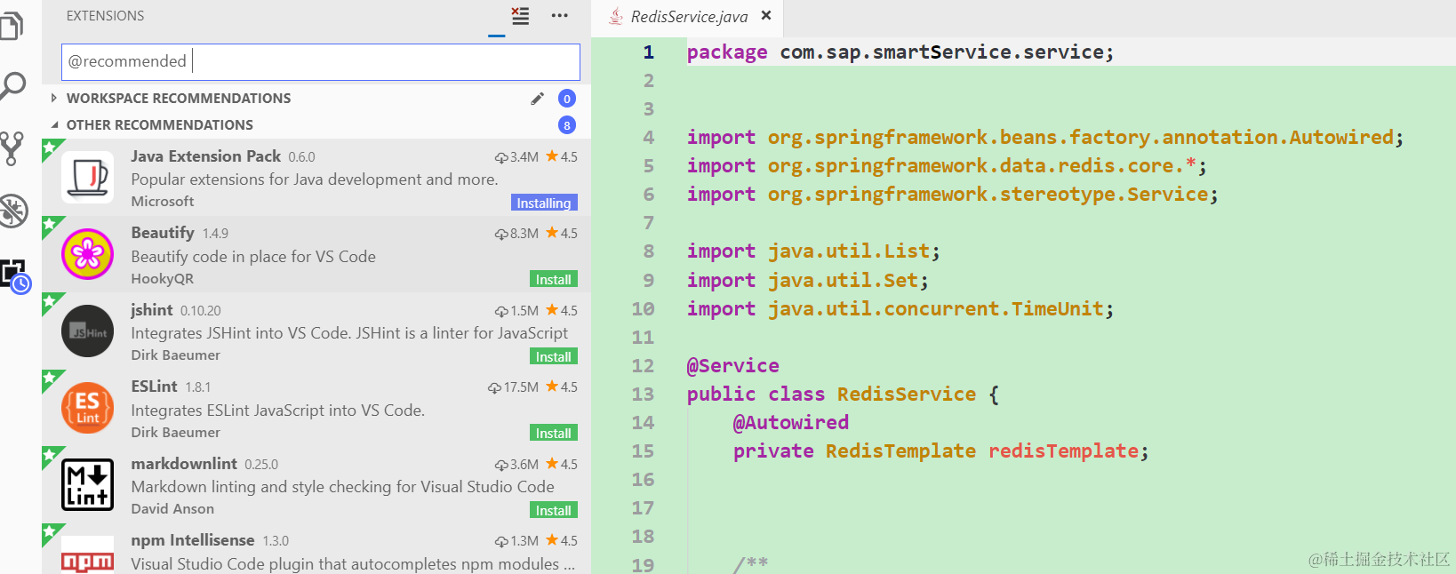Click the Beautify flower icon
The height and width of the screenshot is (574, 1456).
[x=87, y=254]
